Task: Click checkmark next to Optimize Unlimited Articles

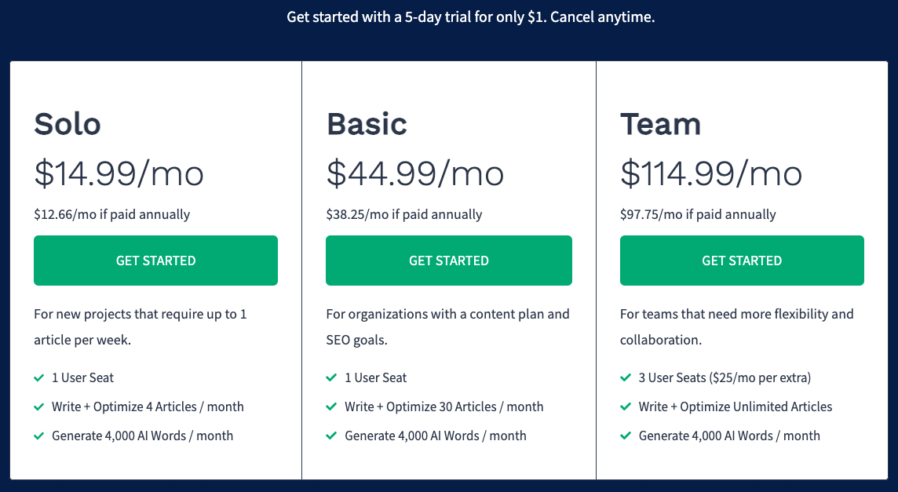Action: 626,407
